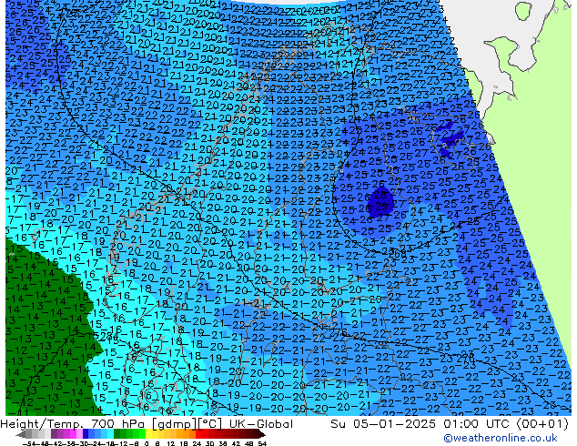Select the dark green swatch on the legend

(117, 434)
